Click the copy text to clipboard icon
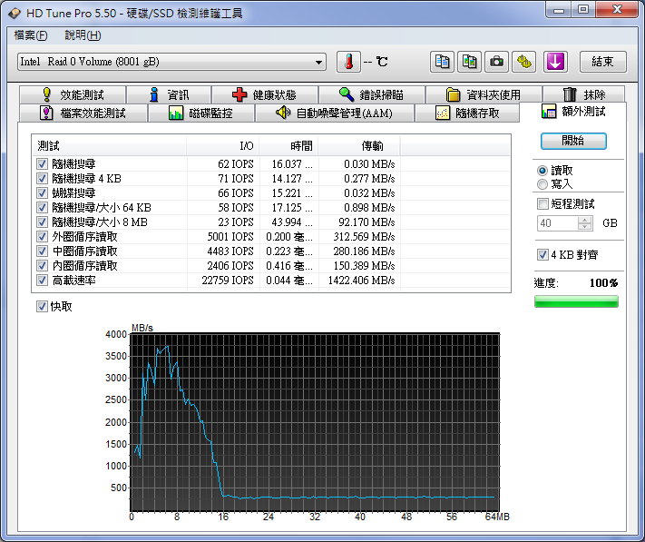This screenshot has width=645, height=542. 442,62
